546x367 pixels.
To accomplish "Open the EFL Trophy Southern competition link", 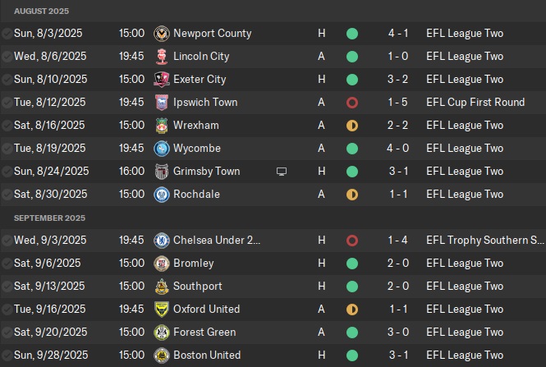I will coord(484,241).
